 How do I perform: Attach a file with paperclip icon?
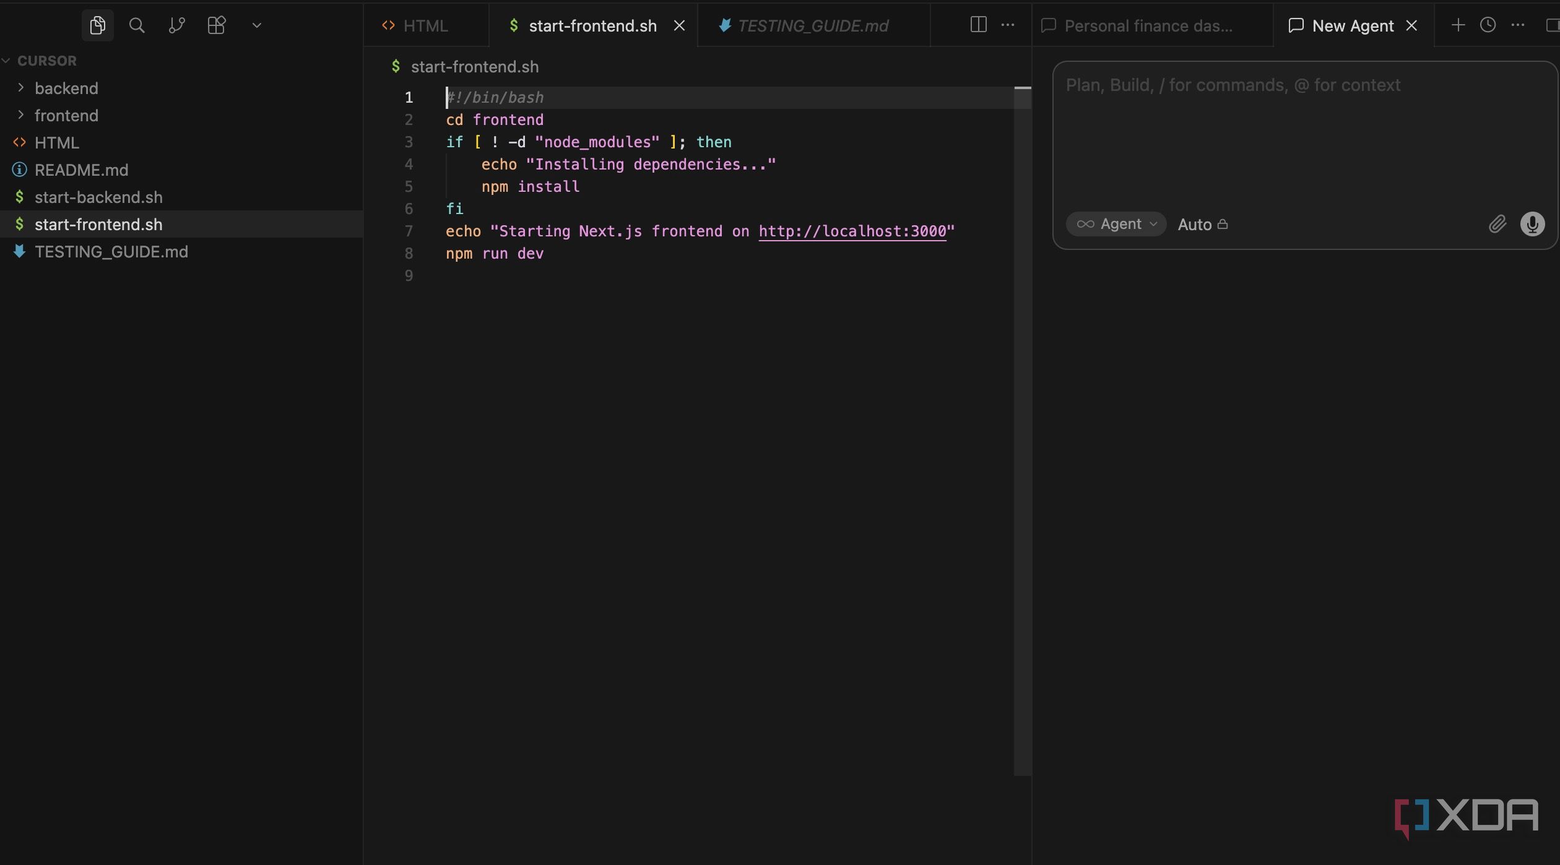1497,224
